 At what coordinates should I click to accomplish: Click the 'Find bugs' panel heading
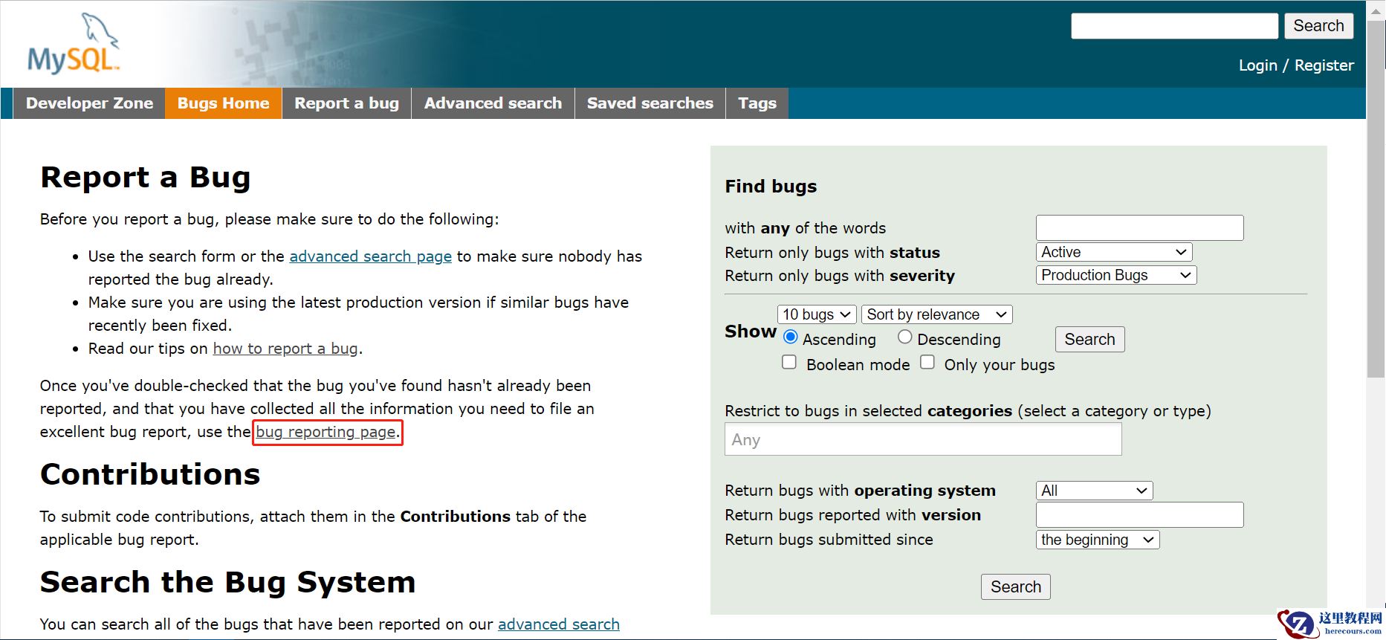(x=771, y=187)
